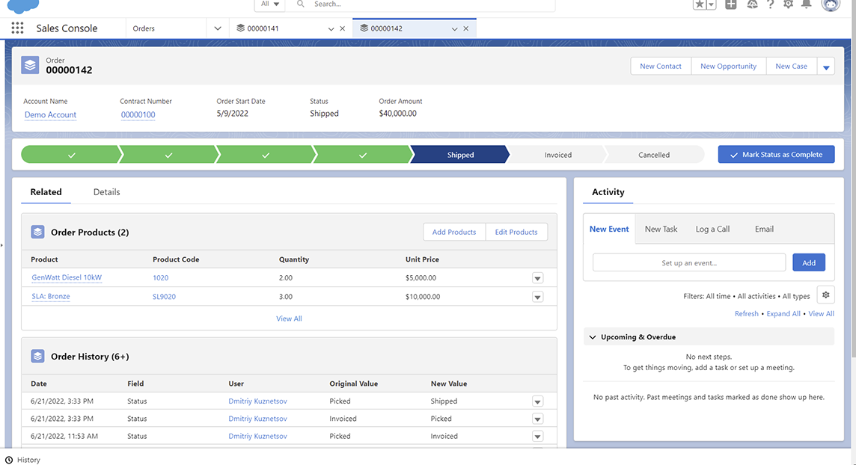Open the Demo Account link
The image size is (856, 465).
[x=50, y=114]
